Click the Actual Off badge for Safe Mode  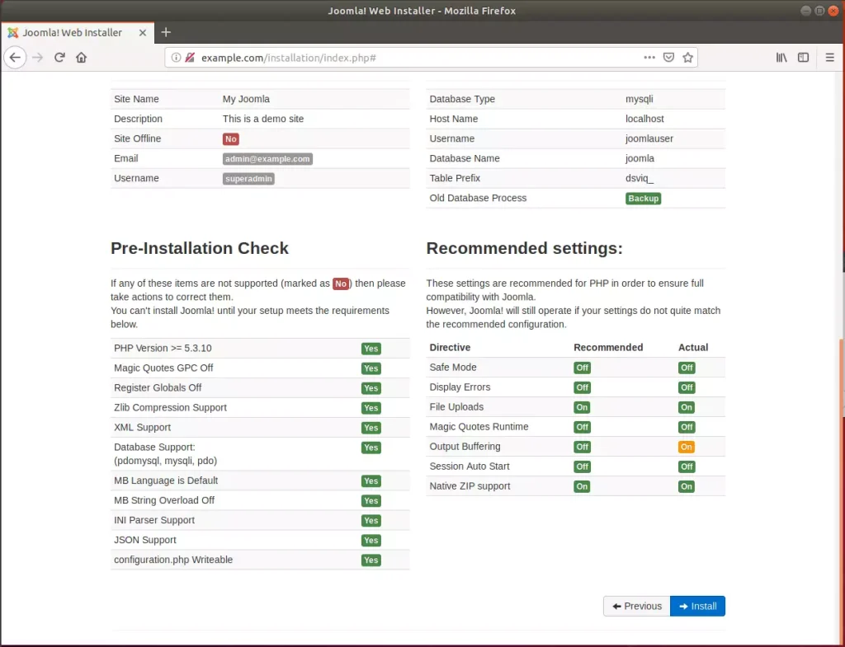coord(687,368)
